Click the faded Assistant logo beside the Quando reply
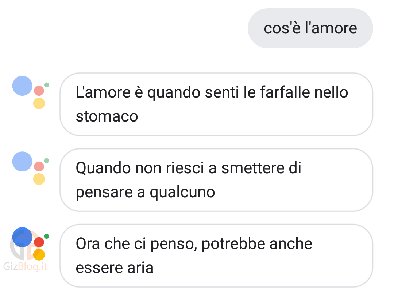The image size is (394, 297). (31, 168)
